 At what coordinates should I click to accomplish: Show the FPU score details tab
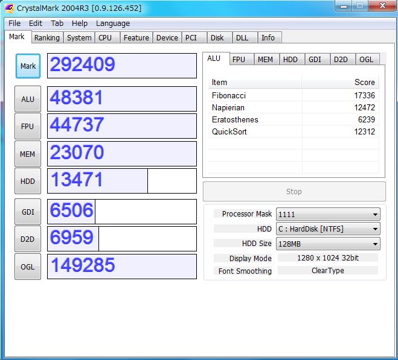pyautogui.click(x=239, y=59)
